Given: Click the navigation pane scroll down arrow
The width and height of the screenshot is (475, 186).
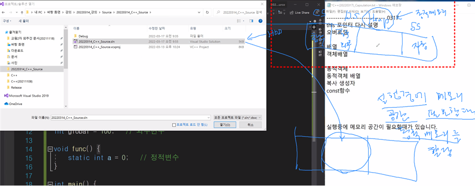Looking at the screenshot, I should click(66, 106).
